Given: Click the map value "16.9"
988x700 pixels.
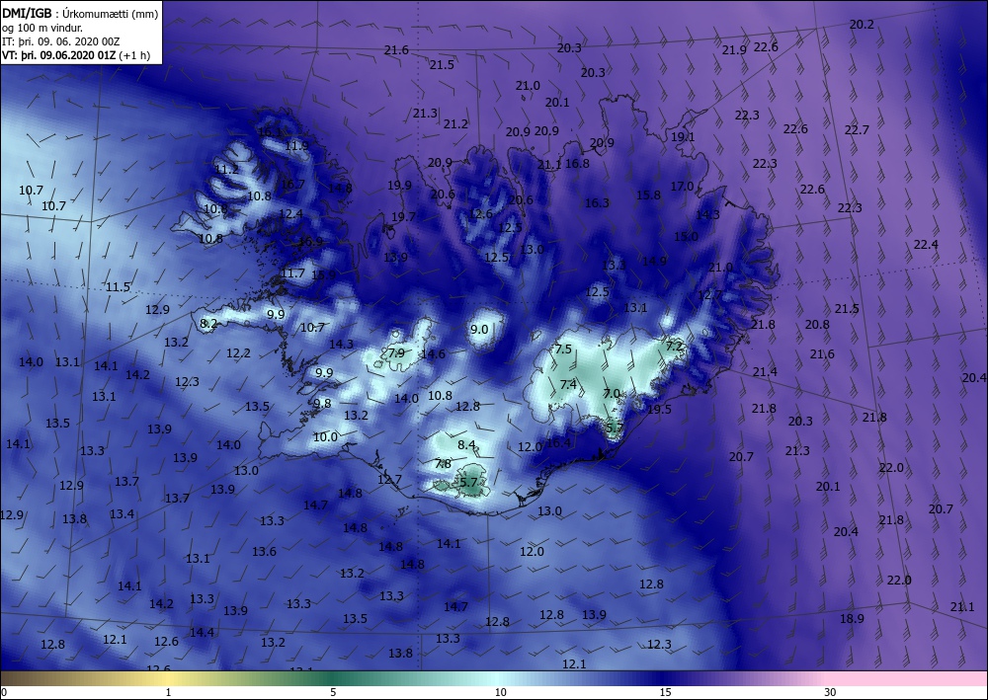Looking at the screenshot, I should pos(310,242).
